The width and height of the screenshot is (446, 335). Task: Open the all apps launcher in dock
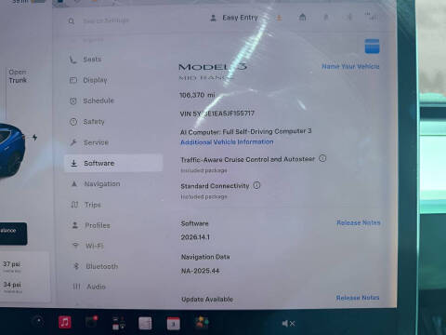(118, 323)
